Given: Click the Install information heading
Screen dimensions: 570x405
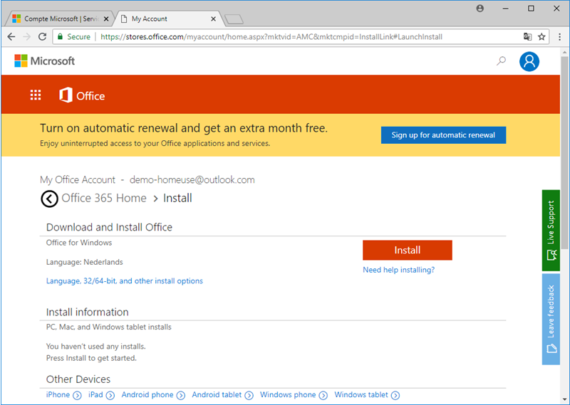Looking at the screenshot, I should [87, 312].
